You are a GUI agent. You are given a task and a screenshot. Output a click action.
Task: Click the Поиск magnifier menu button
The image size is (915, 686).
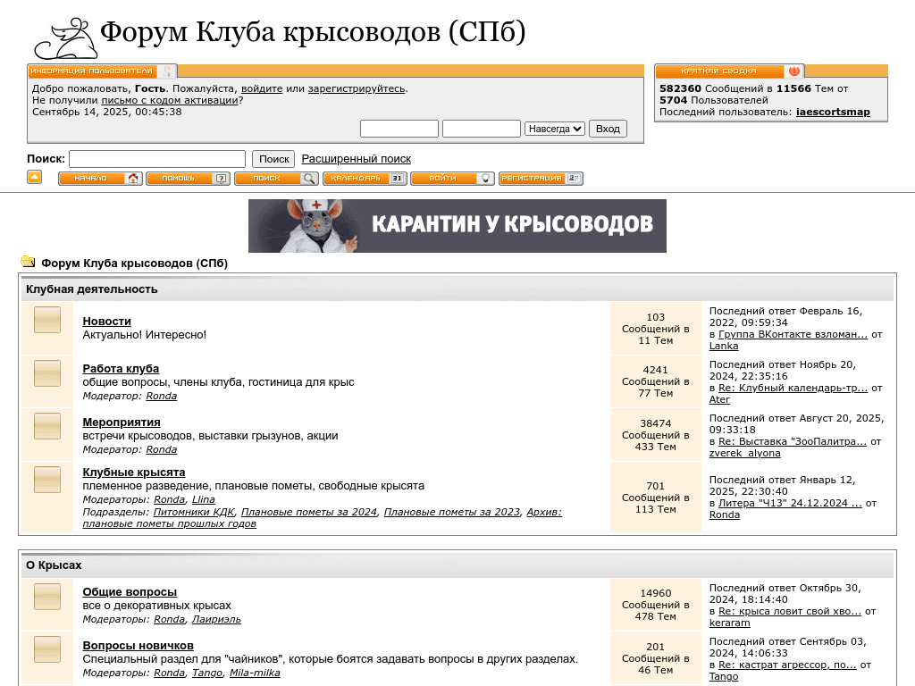(276, 179)
